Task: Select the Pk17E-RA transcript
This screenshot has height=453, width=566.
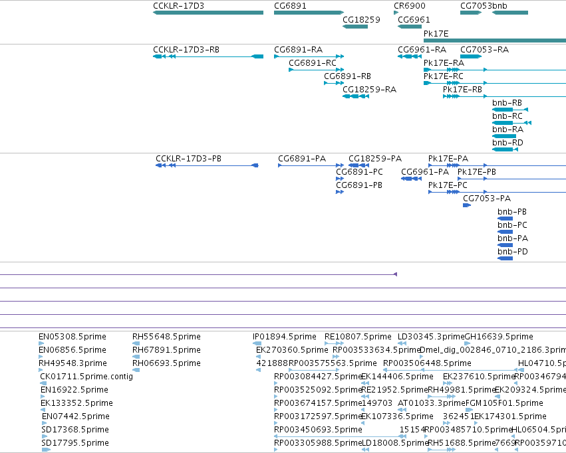Action: tap(495, 70)
